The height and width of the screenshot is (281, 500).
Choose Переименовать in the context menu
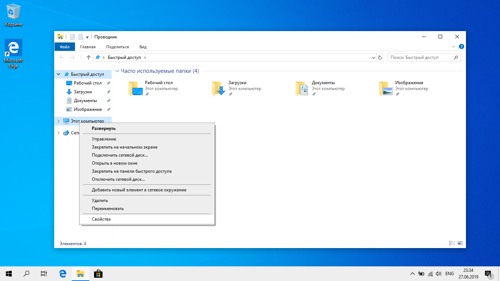(x=147, y=209)
